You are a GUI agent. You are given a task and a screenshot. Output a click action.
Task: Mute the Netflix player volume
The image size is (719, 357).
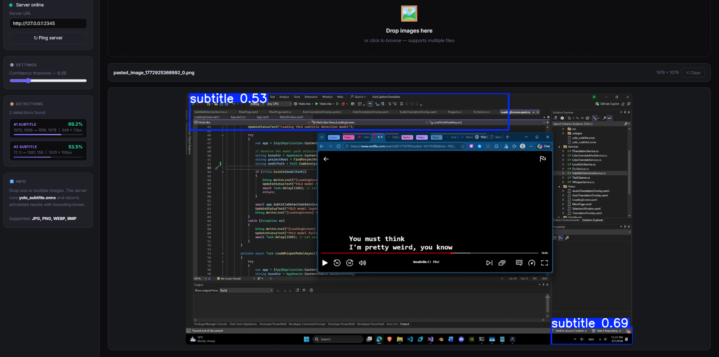362,263
